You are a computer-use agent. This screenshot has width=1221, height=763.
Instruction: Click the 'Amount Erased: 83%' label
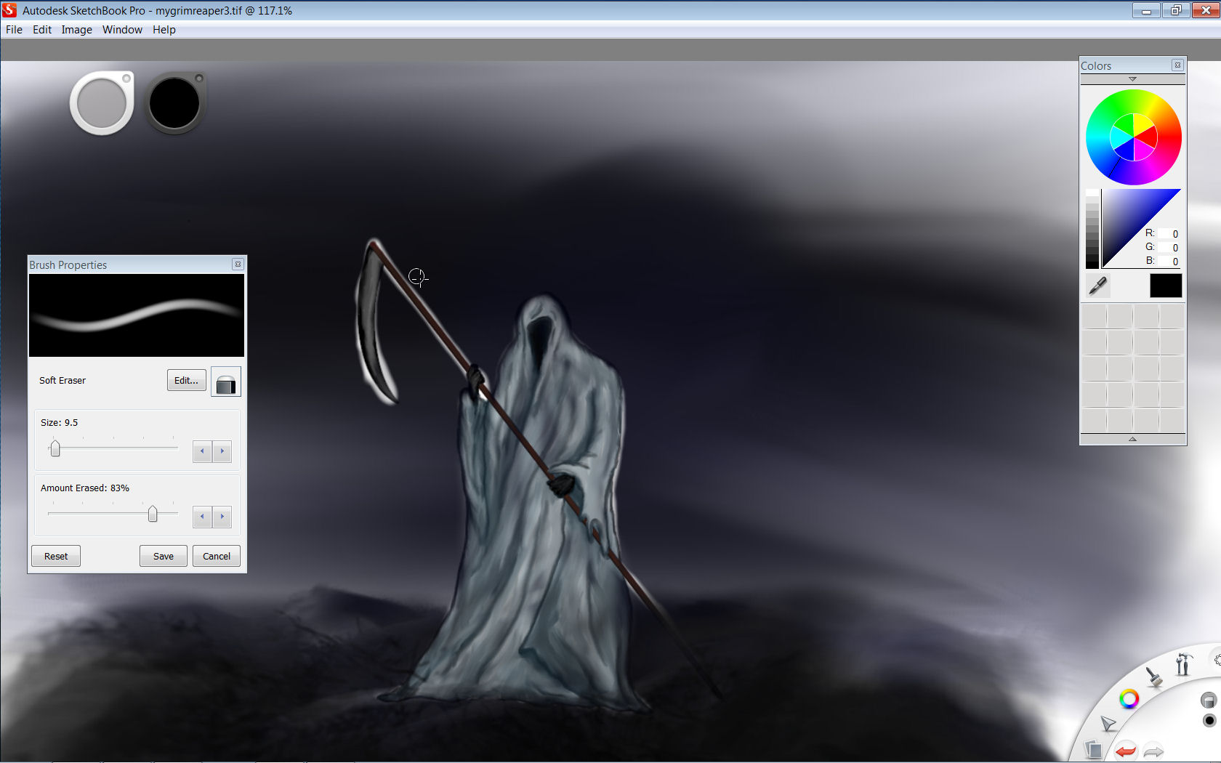[85, 488]
